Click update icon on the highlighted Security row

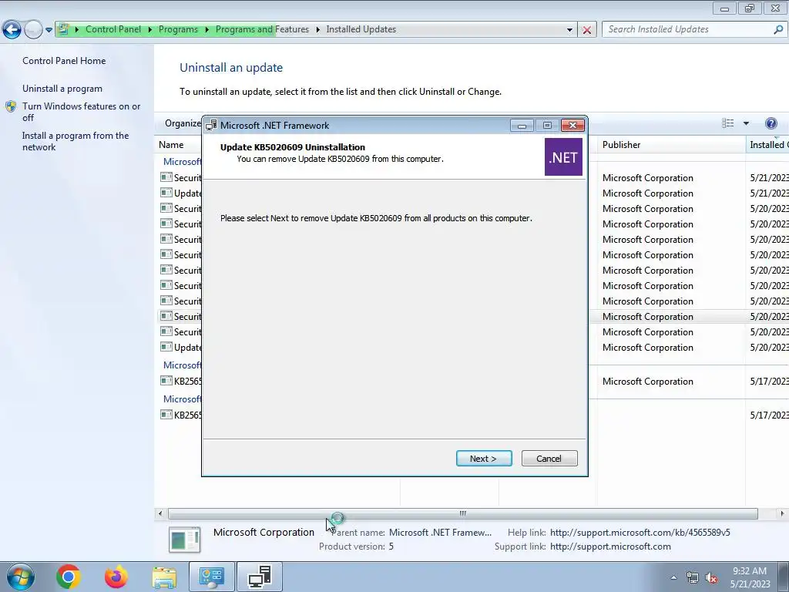166,316
